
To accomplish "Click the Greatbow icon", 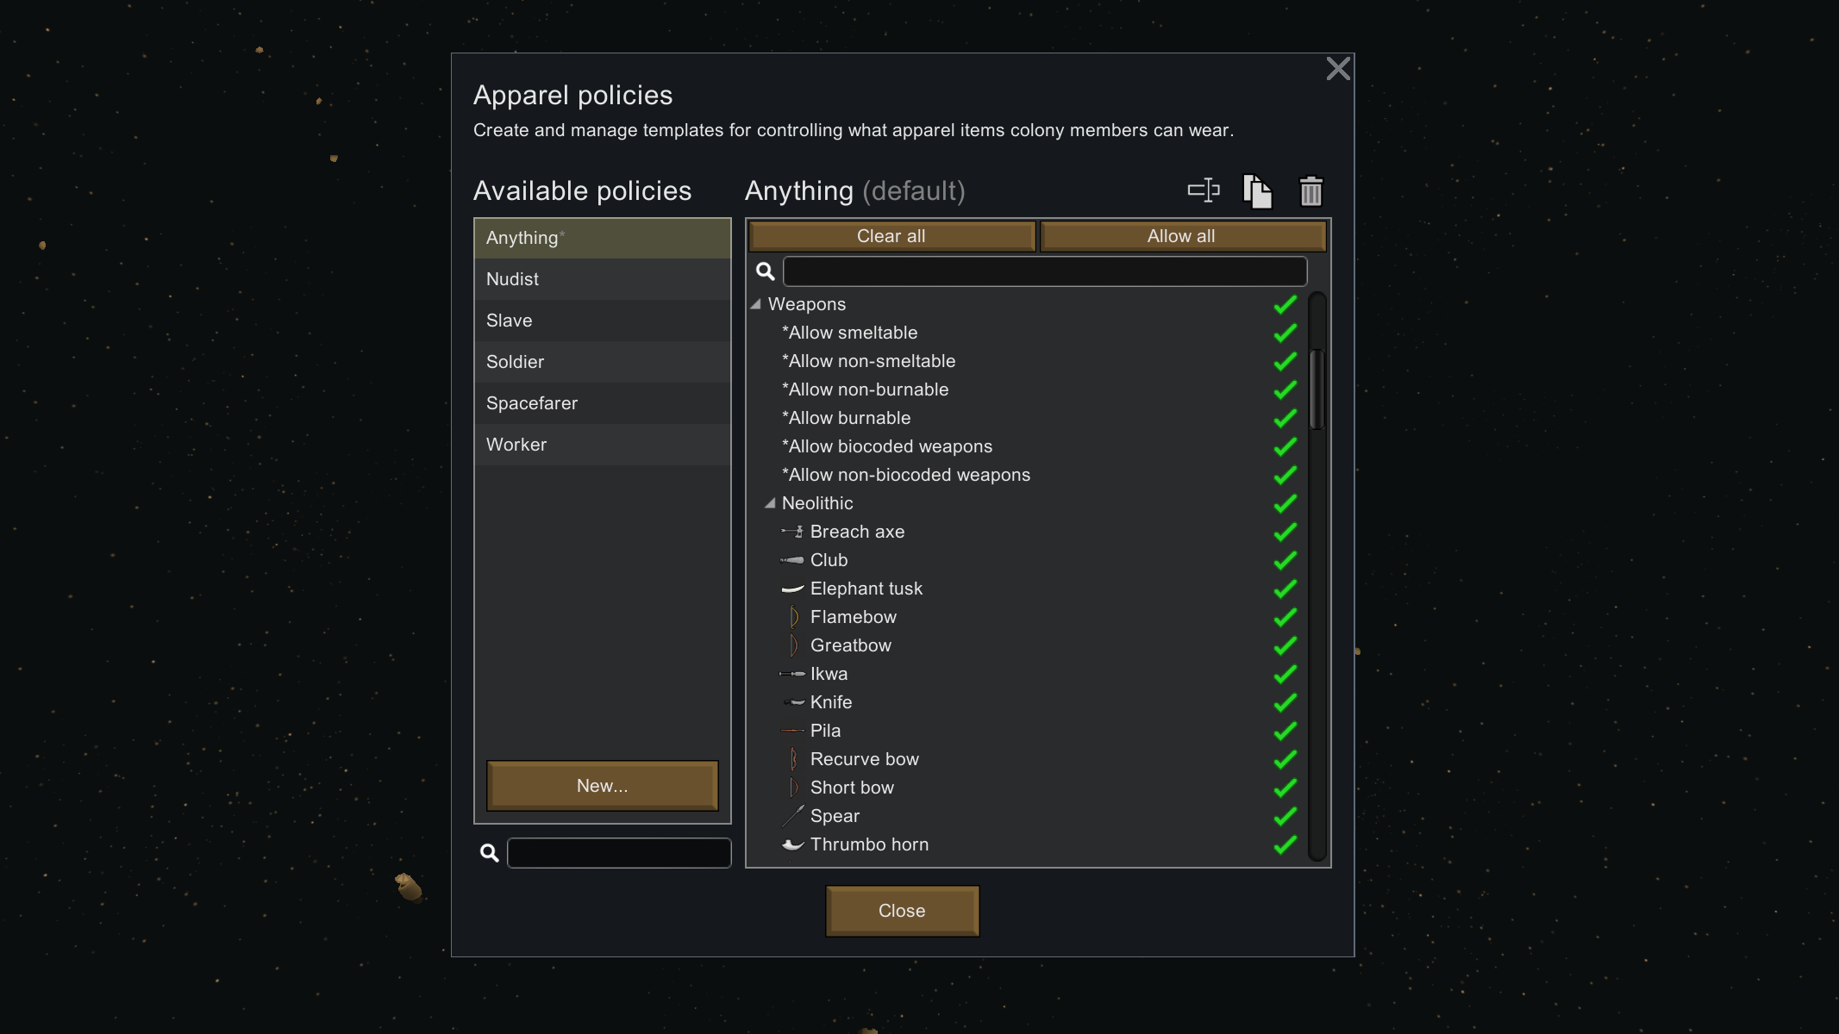I will click(x=794, y=645).
